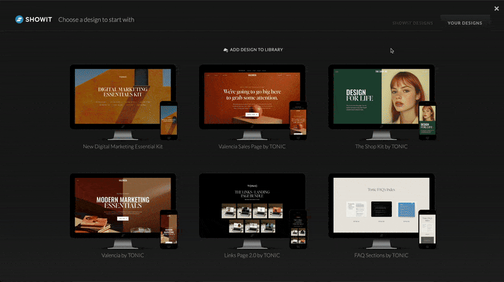Click the cloud icon beside Add Design to Library
504x282 pixels.
226,50
